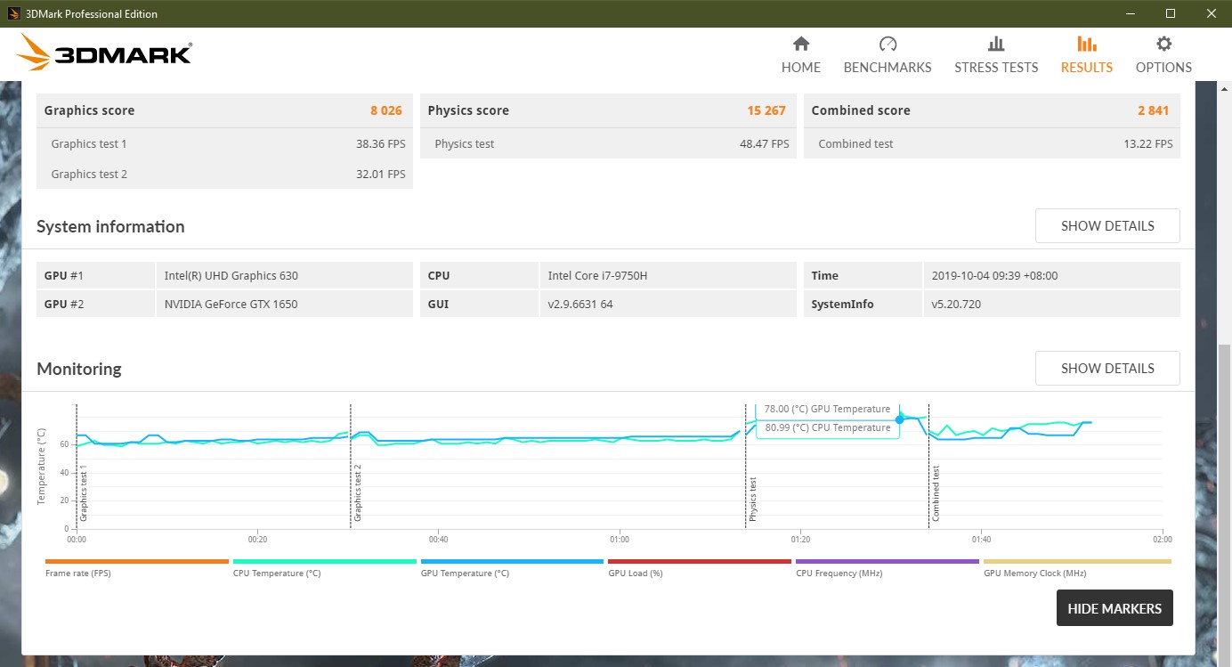Open the OPTIONS tab label
This screenshot has width=1232, height=667.
tap(1163, 68)
